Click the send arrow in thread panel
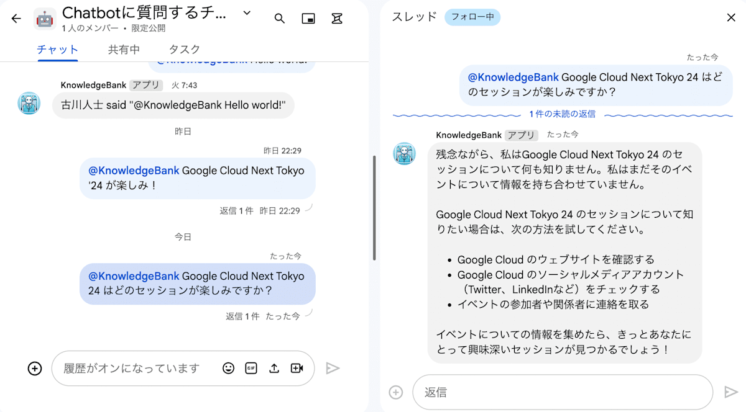This screenshot has width=746, height=412. (x=730, y=392)
